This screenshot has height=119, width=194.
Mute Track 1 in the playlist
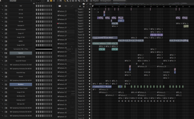(90, 9)
